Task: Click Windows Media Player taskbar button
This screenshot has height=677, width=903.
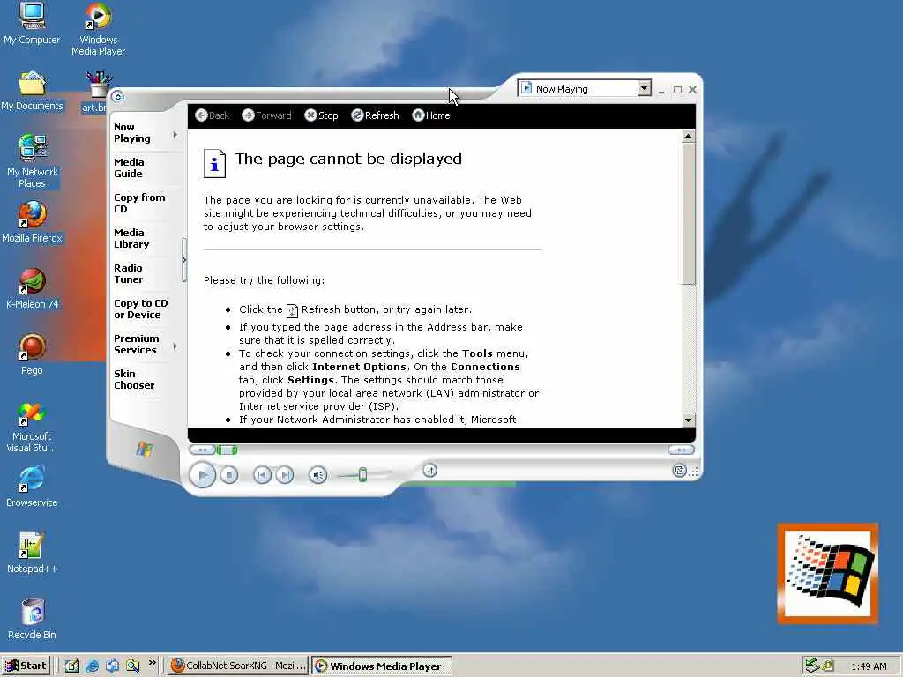Action: tap(382, 666)
